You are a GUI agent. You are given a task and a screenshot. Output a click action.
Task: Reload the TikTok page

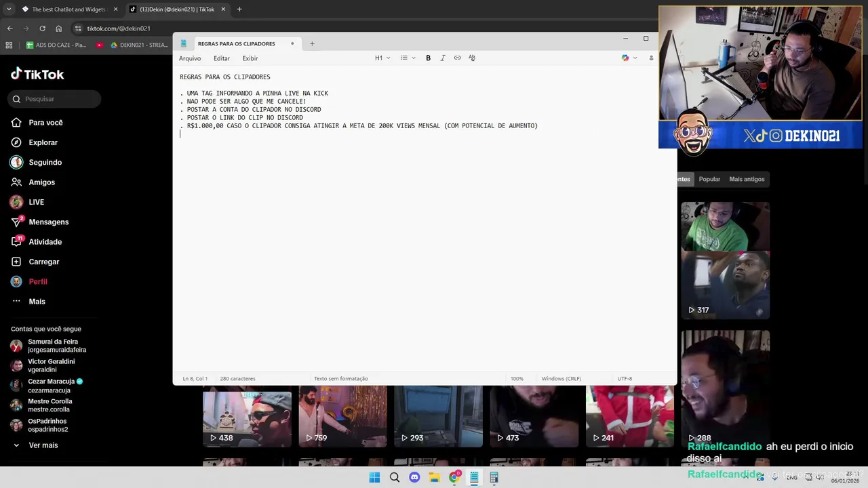point(42,28)
